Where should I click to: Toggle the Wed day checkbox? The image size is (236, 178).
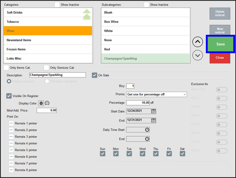tap(142, 154)
